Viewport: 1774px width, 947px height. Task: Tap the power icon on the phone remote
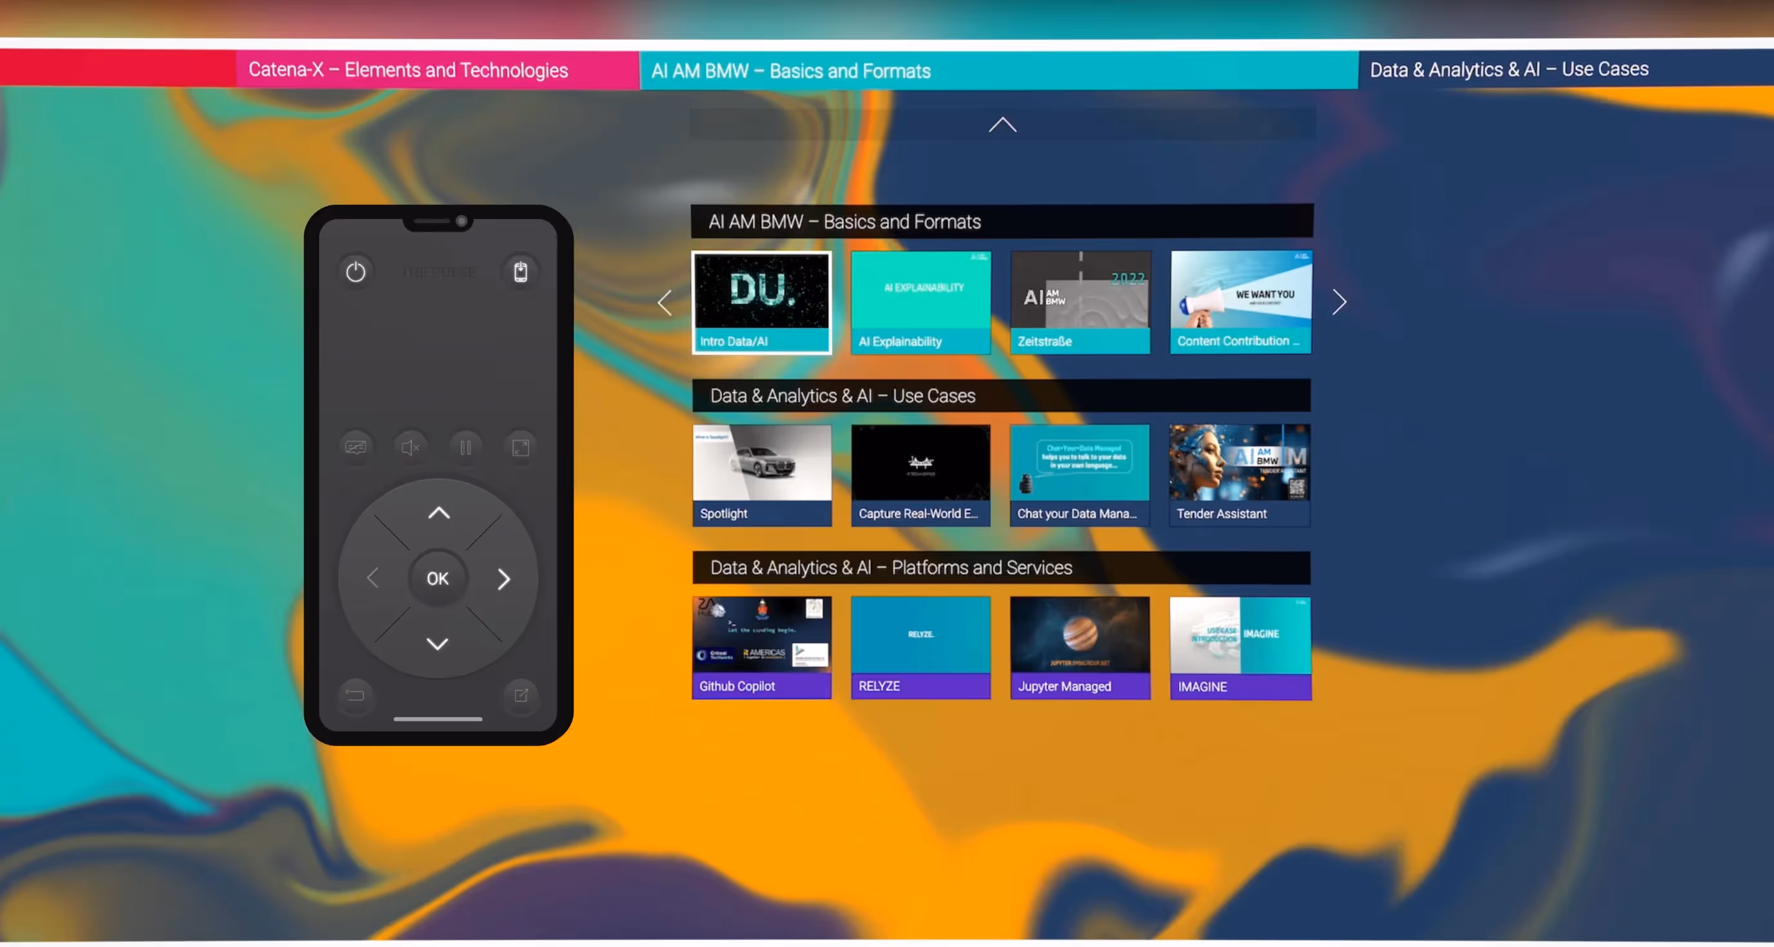click(355, 272)
